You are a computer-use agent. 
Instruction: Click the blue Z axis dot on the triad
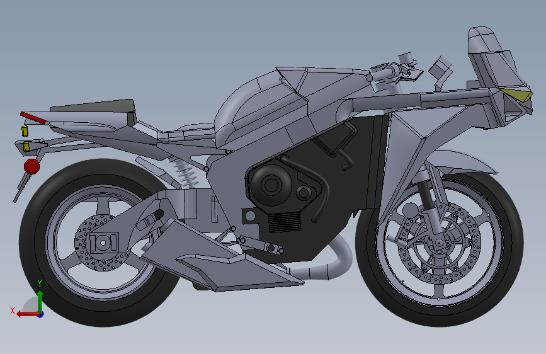pos(41,314)
